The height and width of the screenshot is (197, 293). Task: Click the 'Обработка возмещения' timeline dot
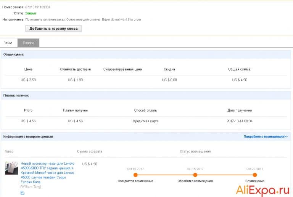tap(195, 175)
